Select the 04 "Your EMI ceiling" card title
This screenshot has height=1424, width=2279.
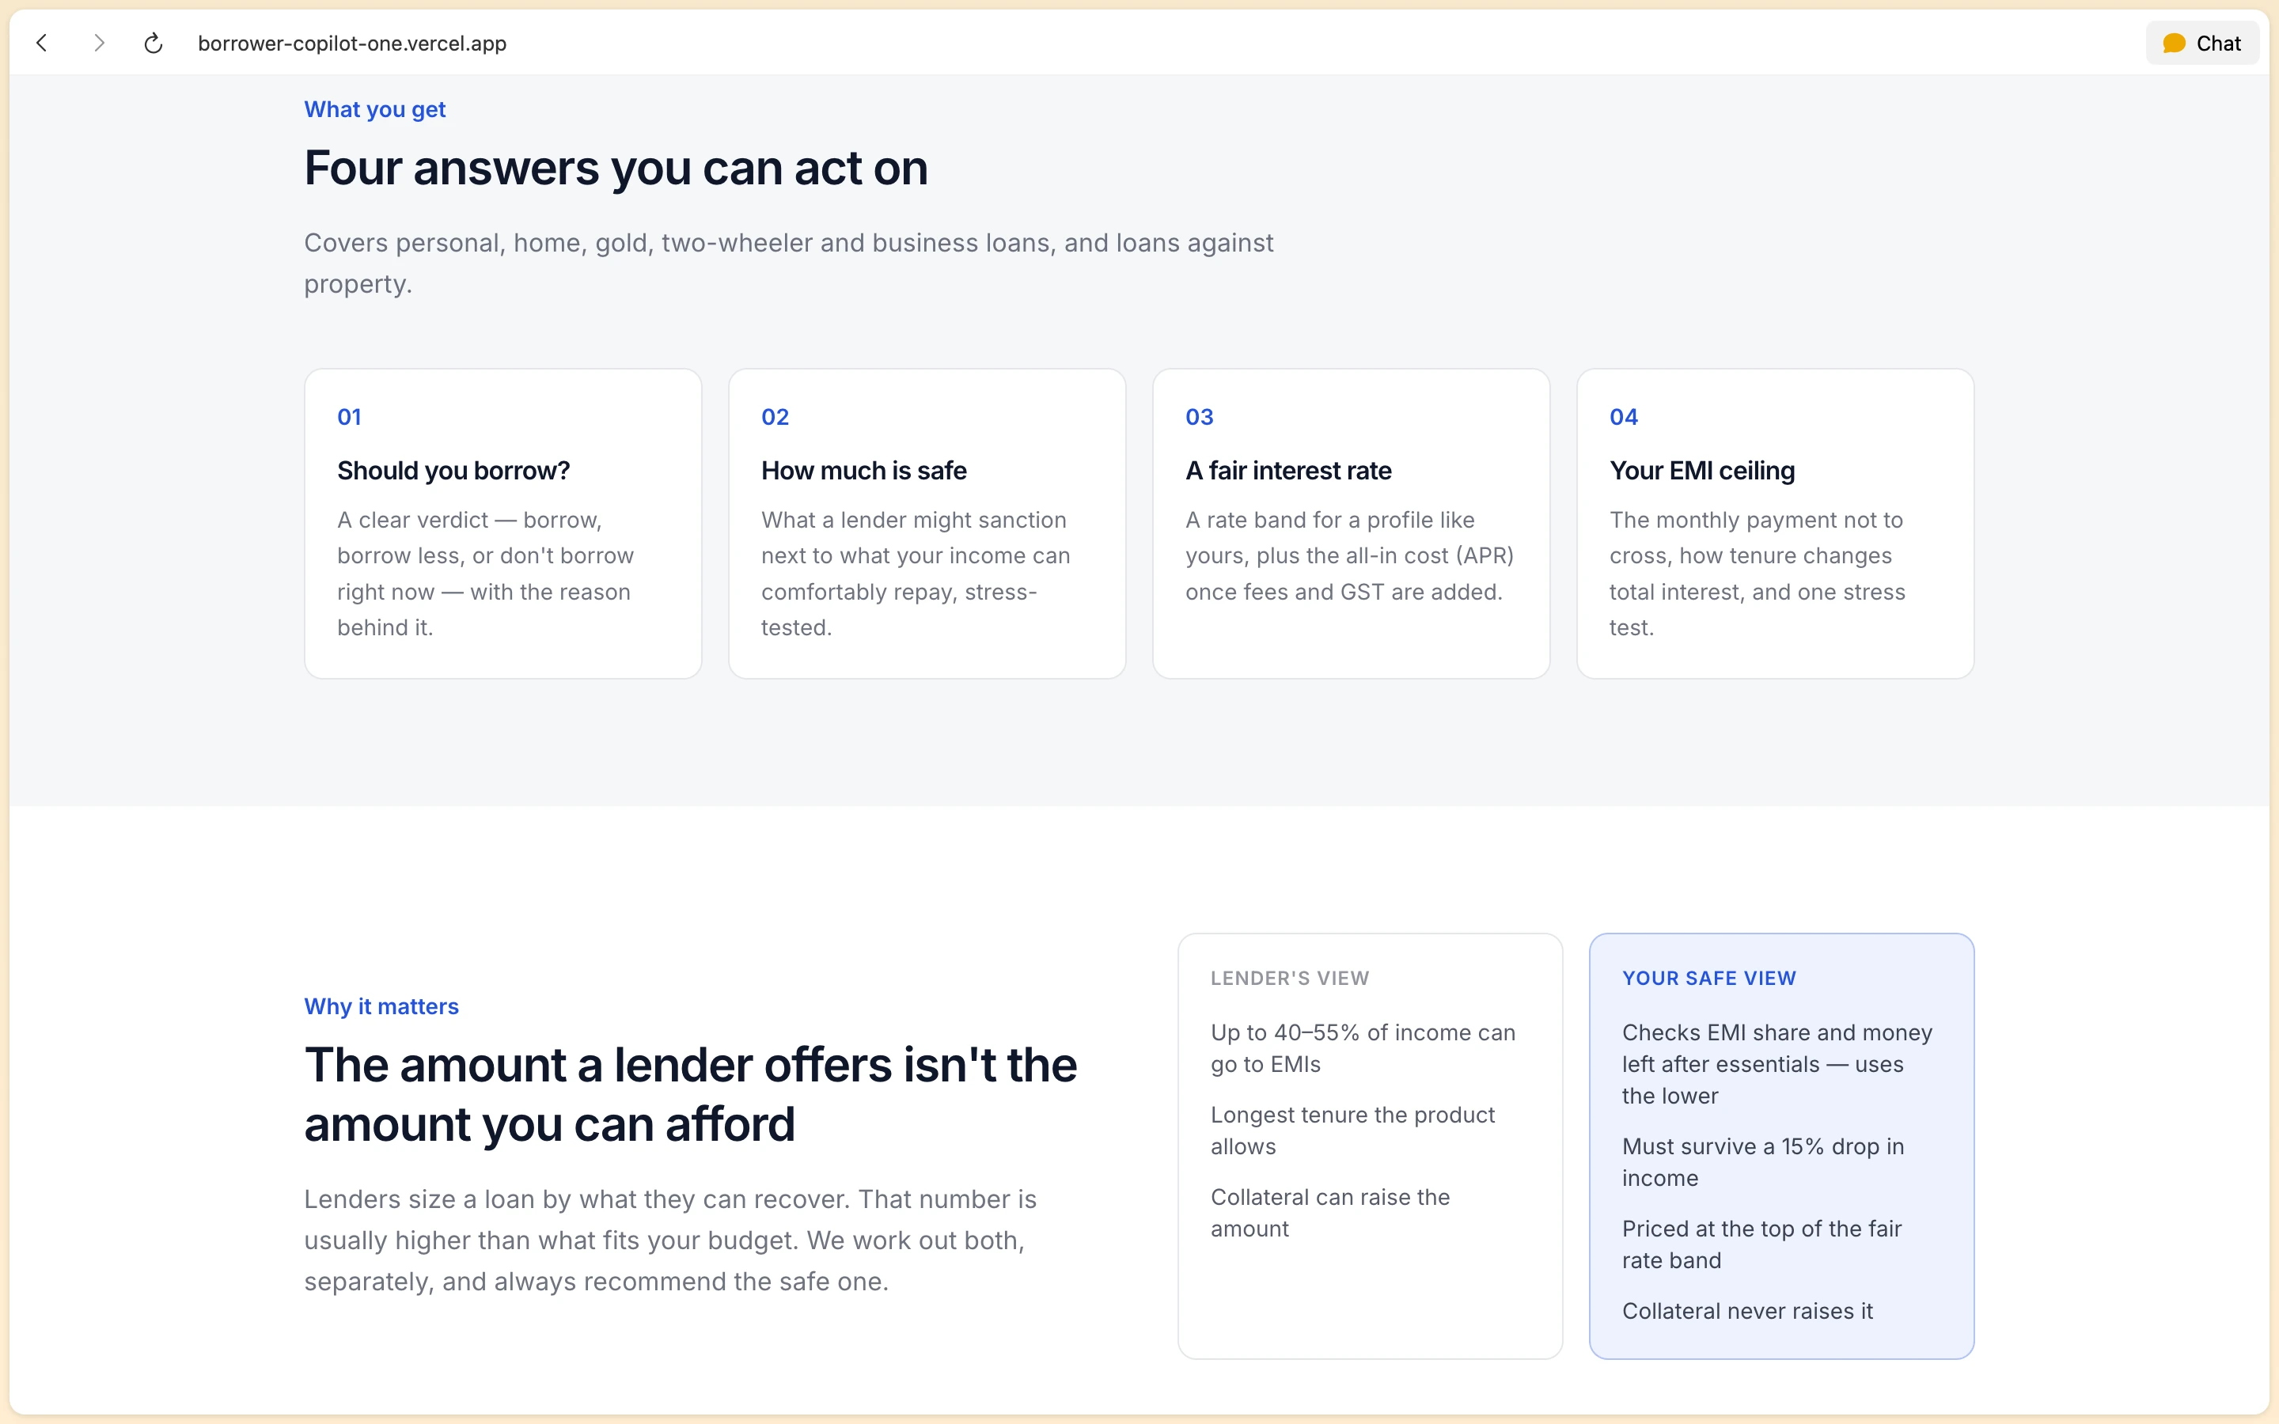pos(1701,470)
